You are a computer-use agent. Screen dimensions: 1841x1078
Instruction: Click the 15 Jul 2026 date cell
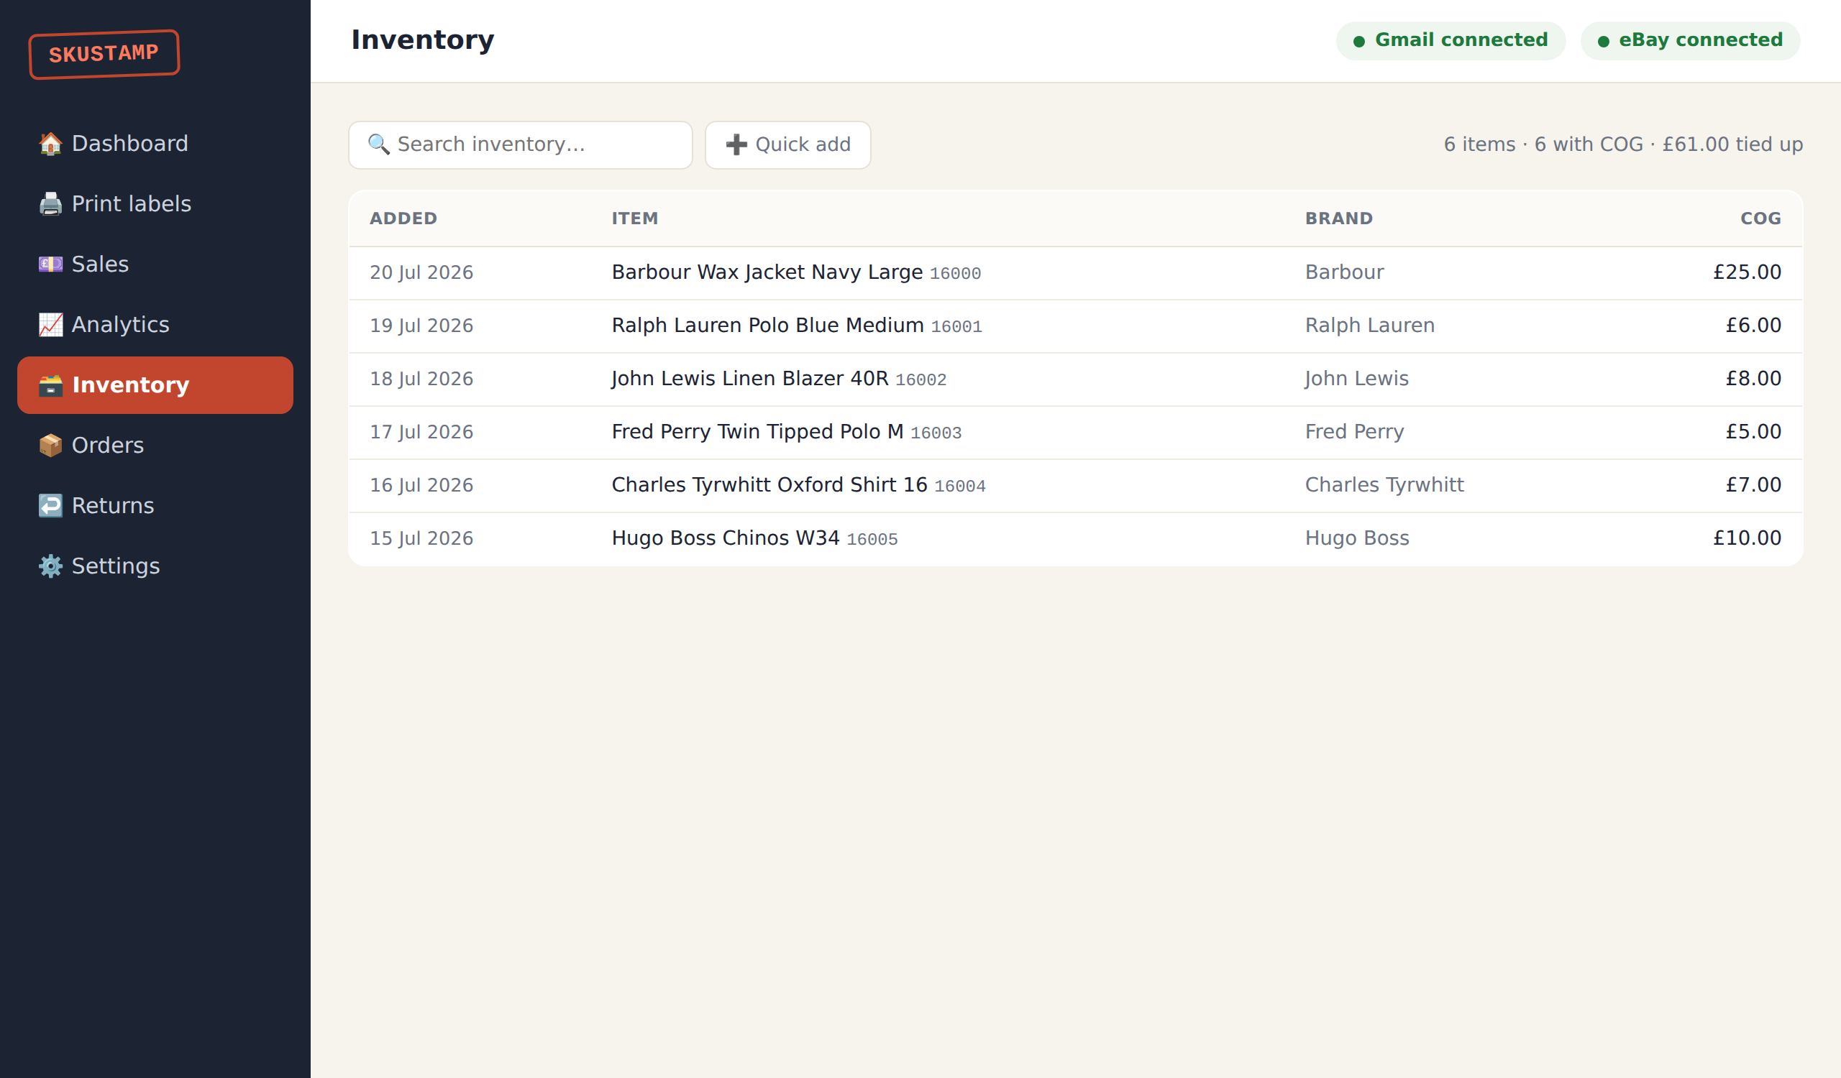click(x=421, y=540)
